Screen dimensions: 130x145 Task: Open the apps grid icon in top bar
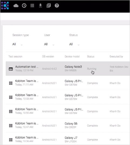pyautogui.click(x=32, y=6)
